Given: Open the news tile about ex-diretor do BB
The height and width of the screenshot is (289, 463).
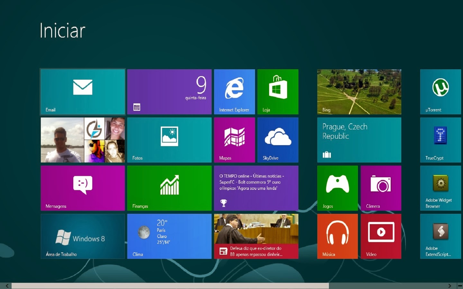Looking at the screenshot, I should [x=256, y=236].
